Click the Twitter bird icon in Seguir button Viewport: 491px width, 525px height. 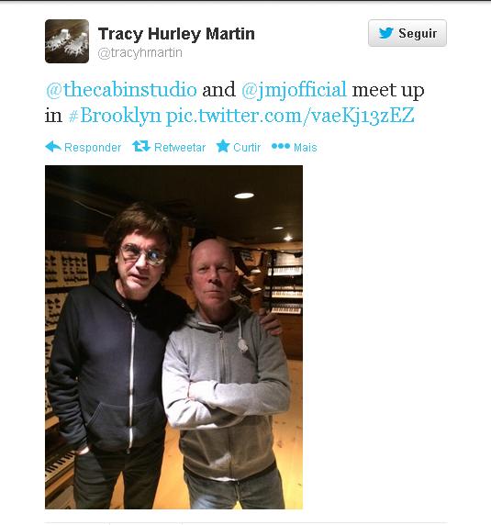pyautogui.click(x=385, y=33)
